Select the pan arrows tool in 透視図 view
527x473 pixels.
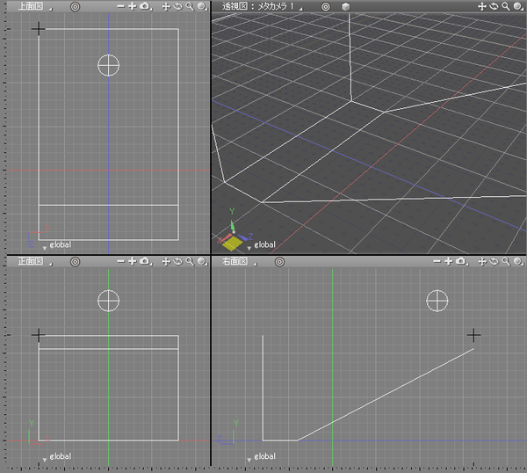click(482, 7)
